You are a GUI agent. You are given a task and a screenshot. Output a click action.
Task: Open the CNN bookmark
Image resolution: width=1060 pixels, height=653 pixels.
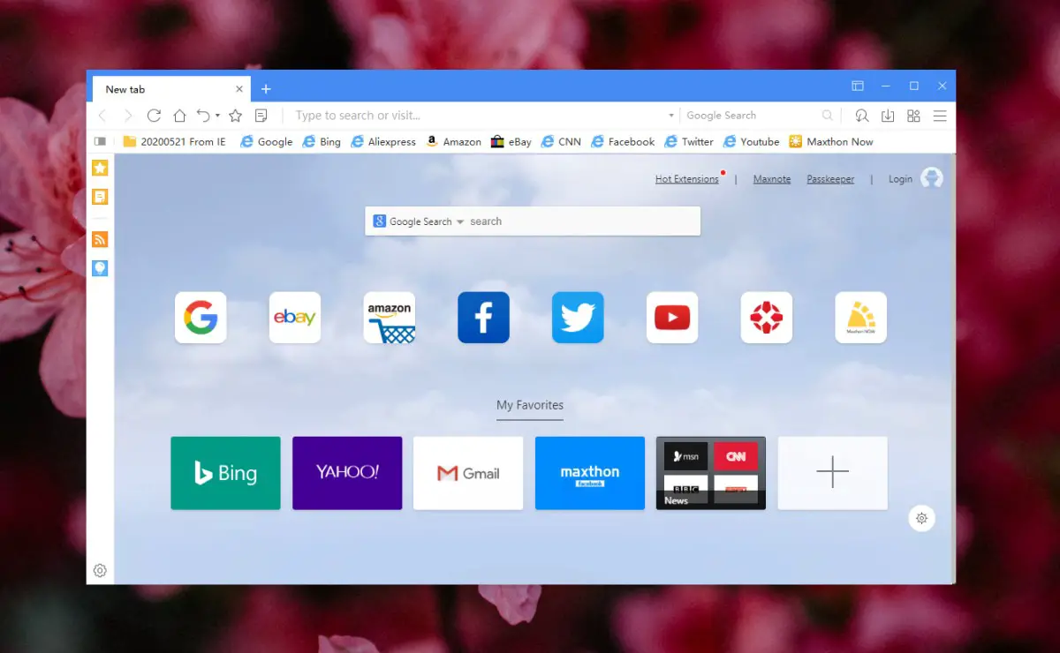(561, 141)
